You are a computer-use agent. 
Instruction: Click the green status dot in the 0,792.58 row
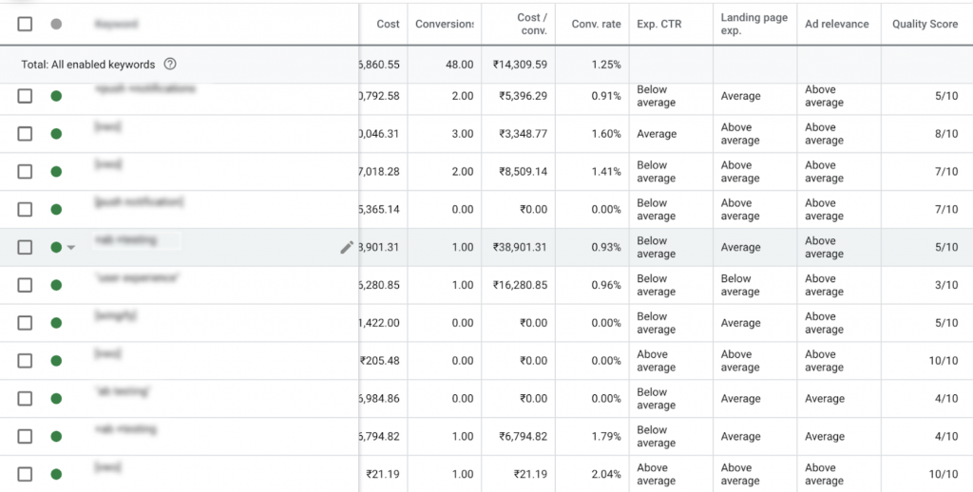(x=56, y=96)
